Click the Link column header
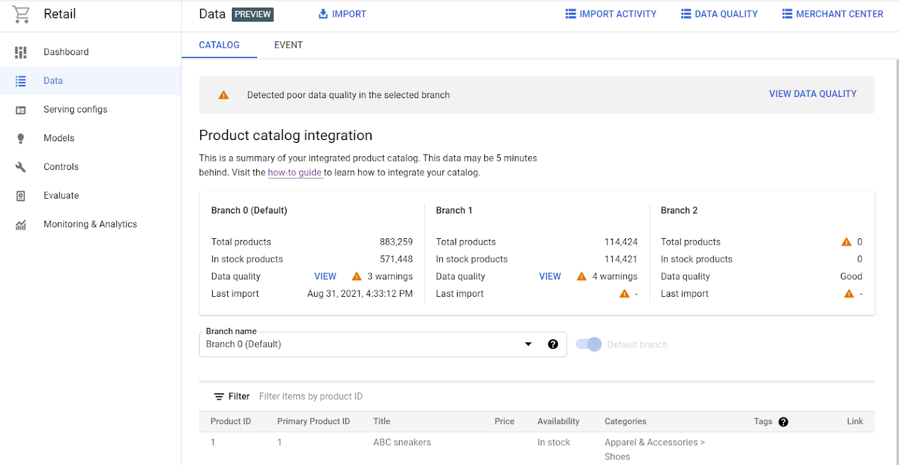 (855, 421)
